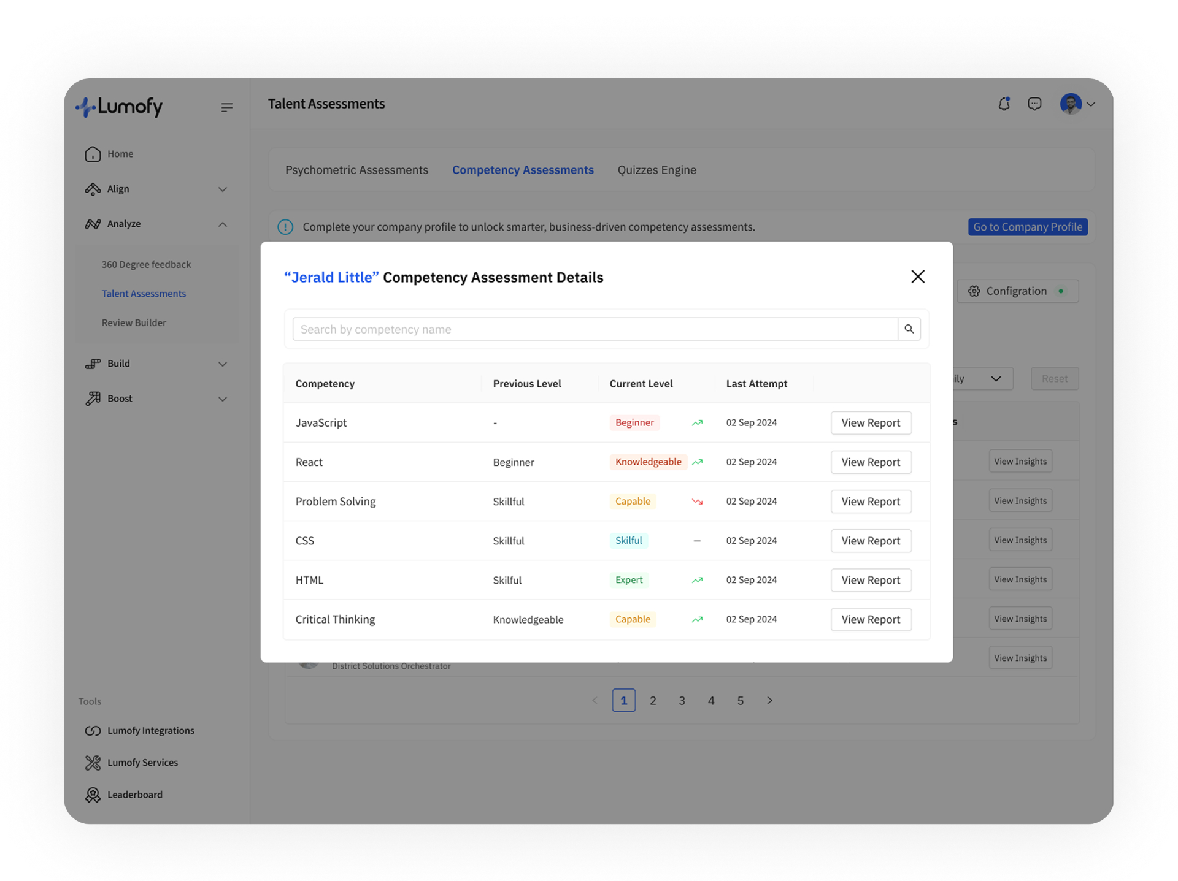Select Talent Assessments in sidebar
This screenshot has width=1178, height=881.
(x=144, y=294)
